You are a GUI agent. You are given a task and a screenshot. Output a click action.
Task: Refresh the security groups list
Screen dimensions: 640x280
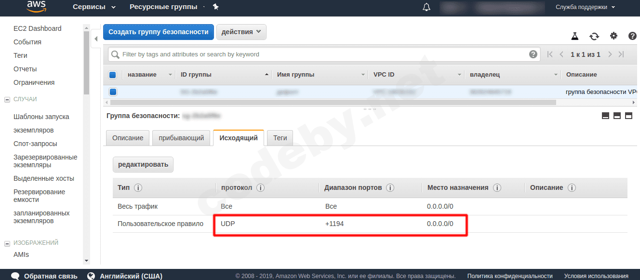click(594, 36)
